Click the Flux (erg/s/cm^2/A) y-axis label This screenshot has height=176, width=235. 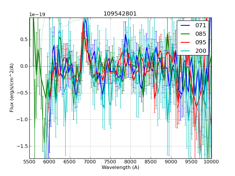tap(12, 88)
